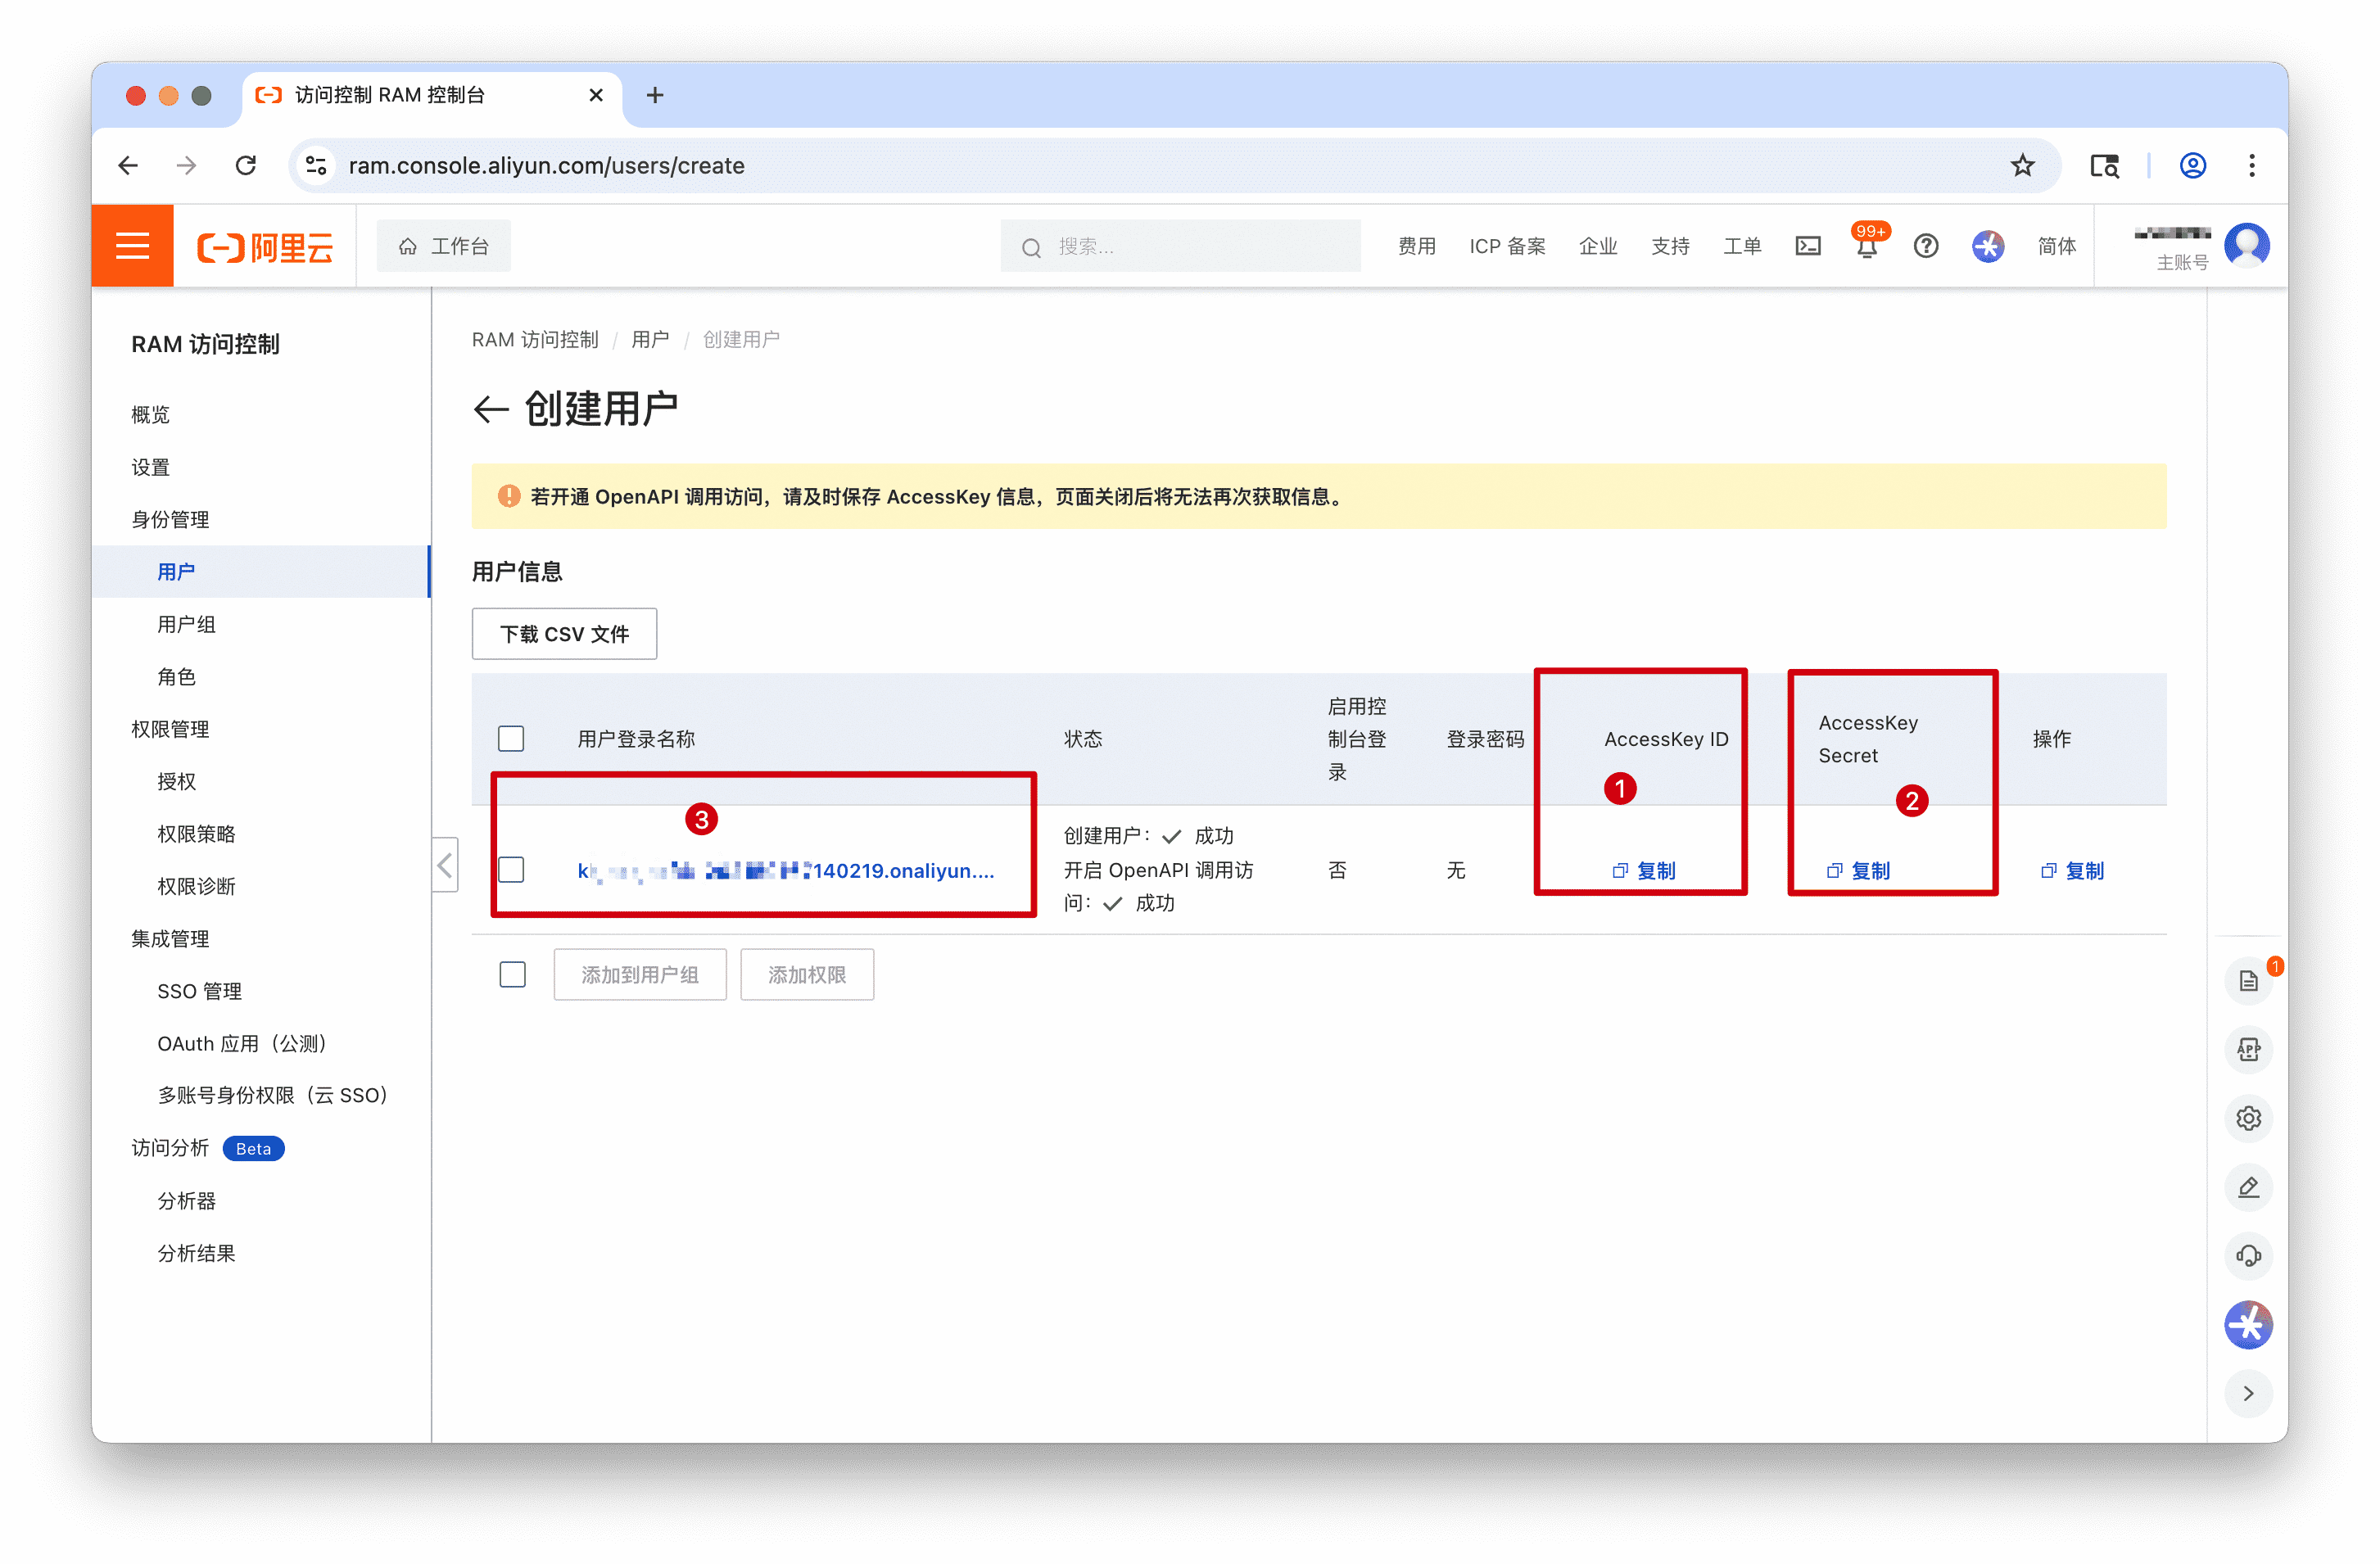Open the 简体 language dropdown
Screen dimensions: 2380x1564
pos(2056,246)
